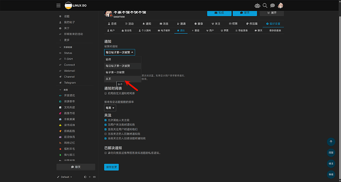The width and height of the screenshot is (341, 182).
Task: Toggle the theme icon beside Default
Action: 85,177
